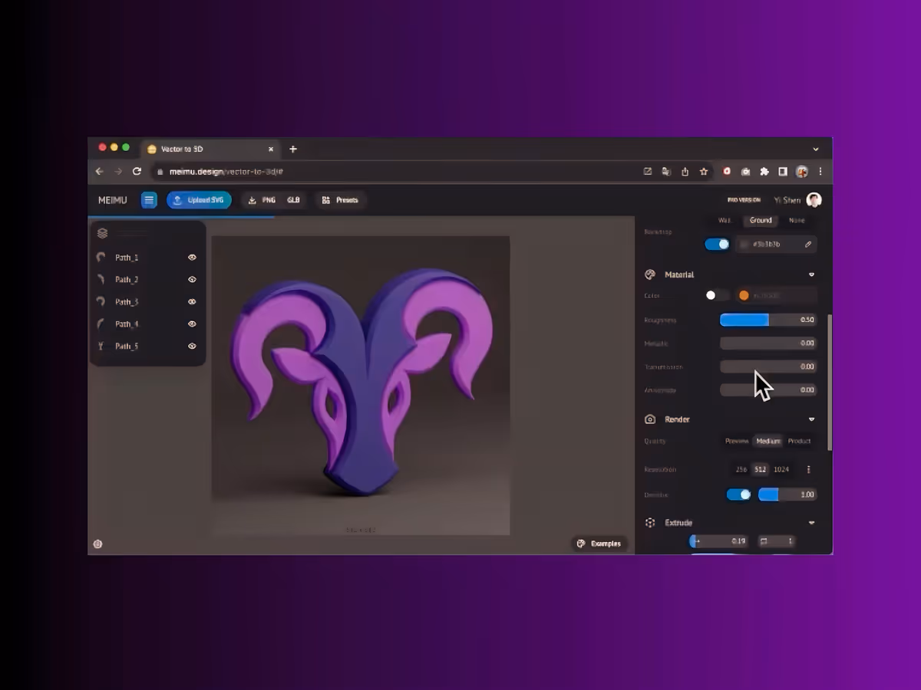Collapse the Material section
The image size is (921, 690).
pos(811,274)
